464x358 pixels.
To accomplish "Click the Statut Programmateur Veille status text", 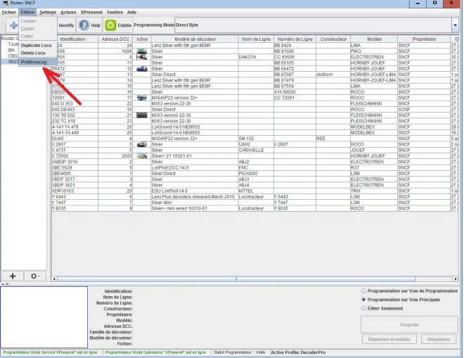I will pos(240,352).
